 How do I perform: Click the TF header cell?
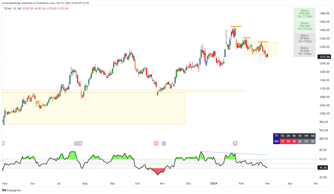pyautogui.click(x=276, y=136)
